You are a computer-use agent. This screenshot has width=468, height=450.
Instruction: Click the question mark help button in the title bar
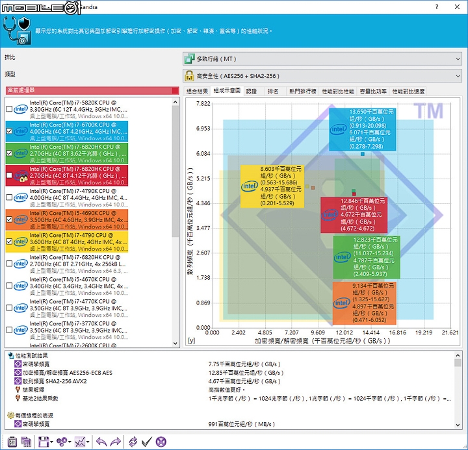point(437,7)
